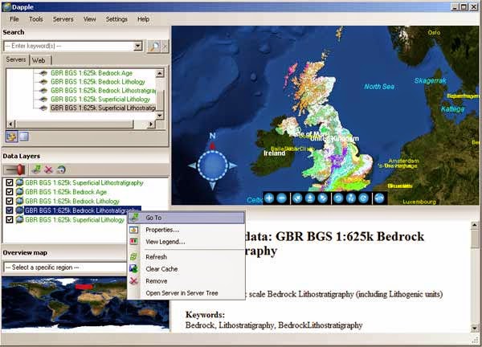
Task: Click the clear search X button
Action: coord(165,47)
